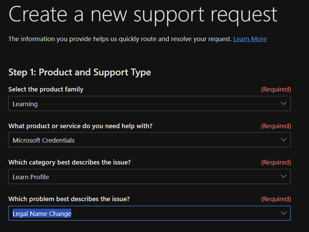Click the chevron in the Microsoft Credentials dropdown

click(283, 140)
